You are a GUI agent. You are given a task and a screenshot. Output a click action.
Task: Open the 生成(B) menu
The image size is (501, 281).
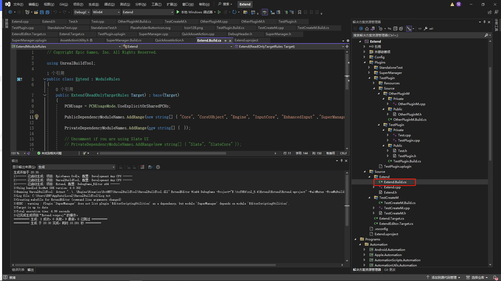click(x=94, y=4)
